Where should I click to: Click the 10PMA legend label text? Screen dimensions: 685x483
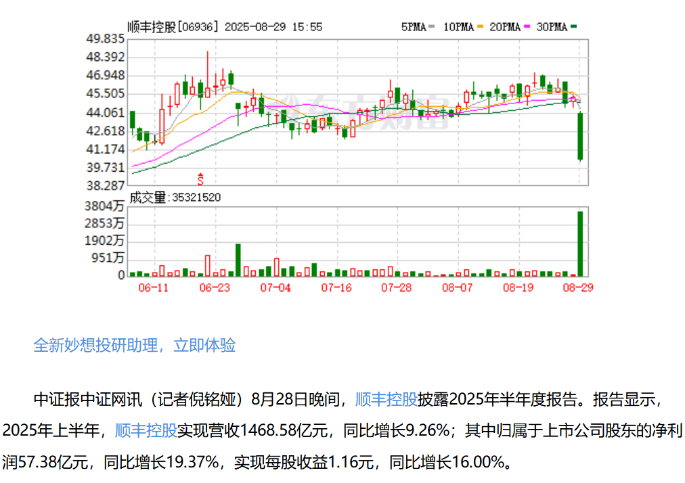coord(459,27)
